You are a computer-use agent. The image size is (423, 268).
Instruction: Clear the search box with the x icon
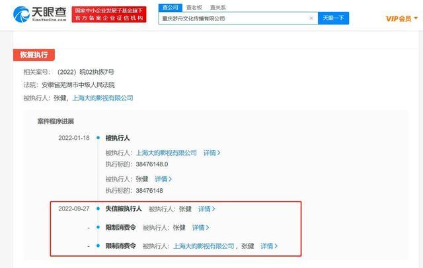pyautogui.click(x=311, y=18)
